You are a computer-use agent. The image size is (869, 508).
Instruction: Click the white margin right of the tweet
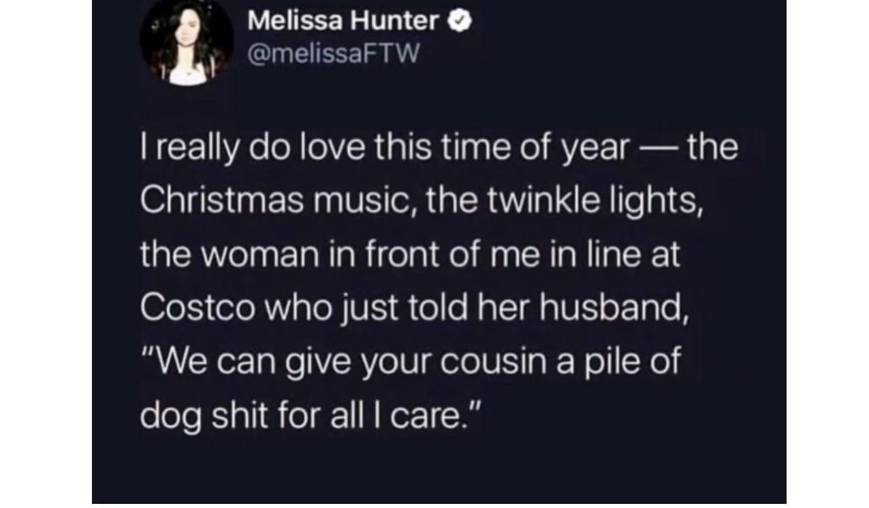tap(827, 253)
